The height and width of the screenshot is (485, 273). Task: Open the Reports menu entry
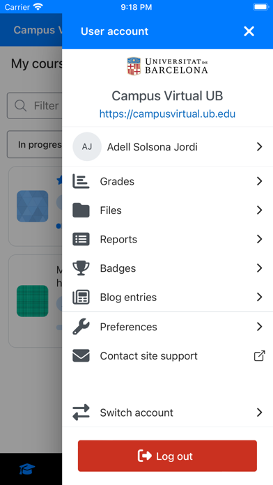(168, 240)
